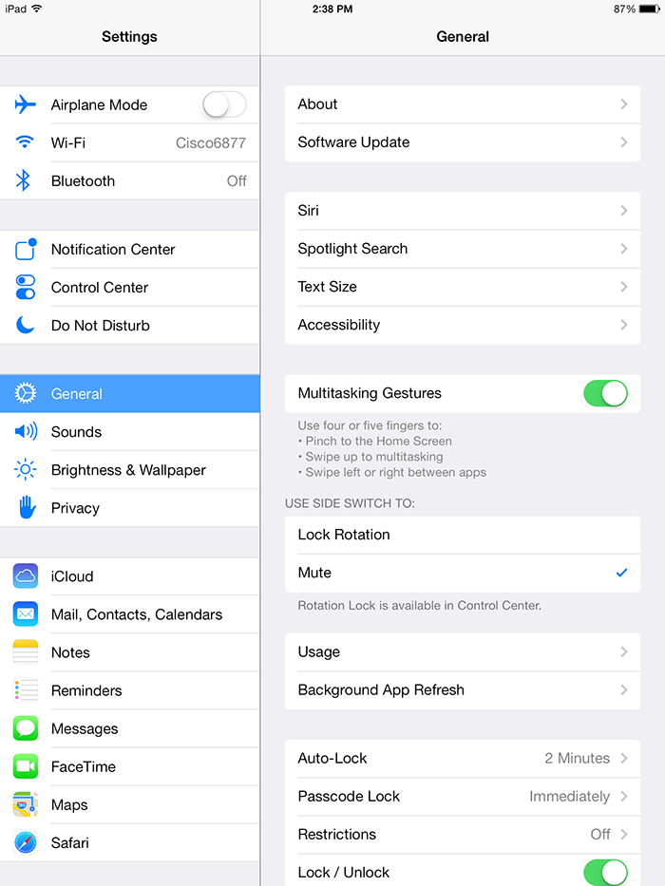Open the Software Update page
This screenshot has height=886, width=665.
[463, 142]
